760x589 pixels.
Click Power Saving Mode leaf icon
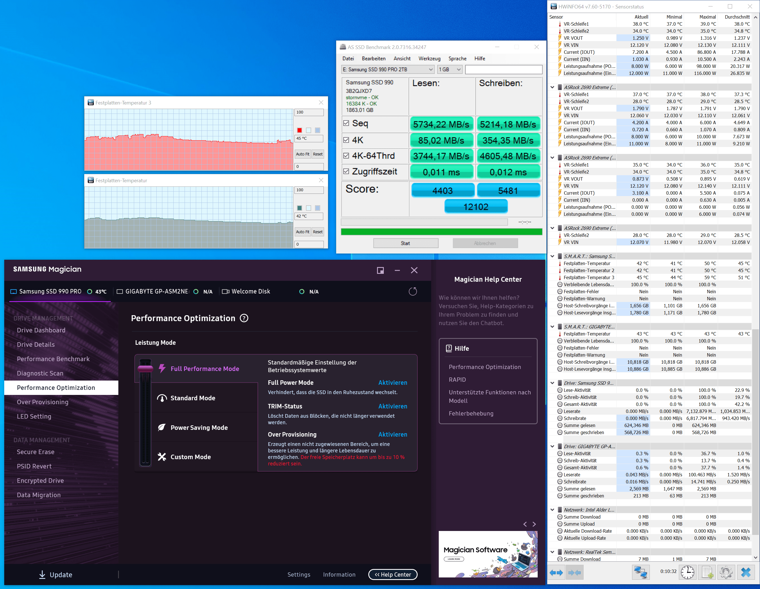tap(162, 427)
